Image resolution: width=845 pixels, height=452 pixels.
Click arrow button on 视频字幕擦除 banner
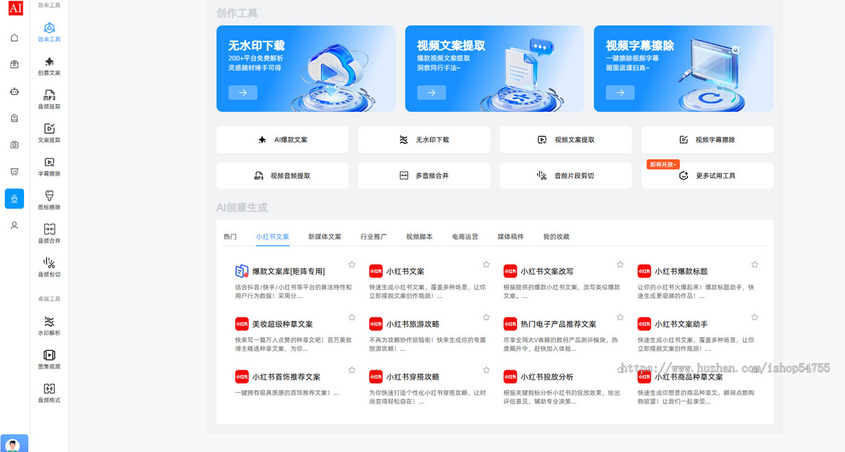[620, 92]
